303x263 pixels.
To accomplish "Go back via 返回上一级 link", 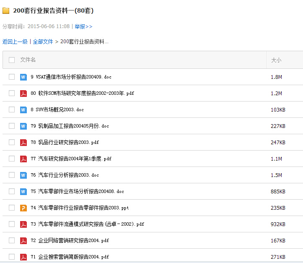I will (x=15, y=42).
